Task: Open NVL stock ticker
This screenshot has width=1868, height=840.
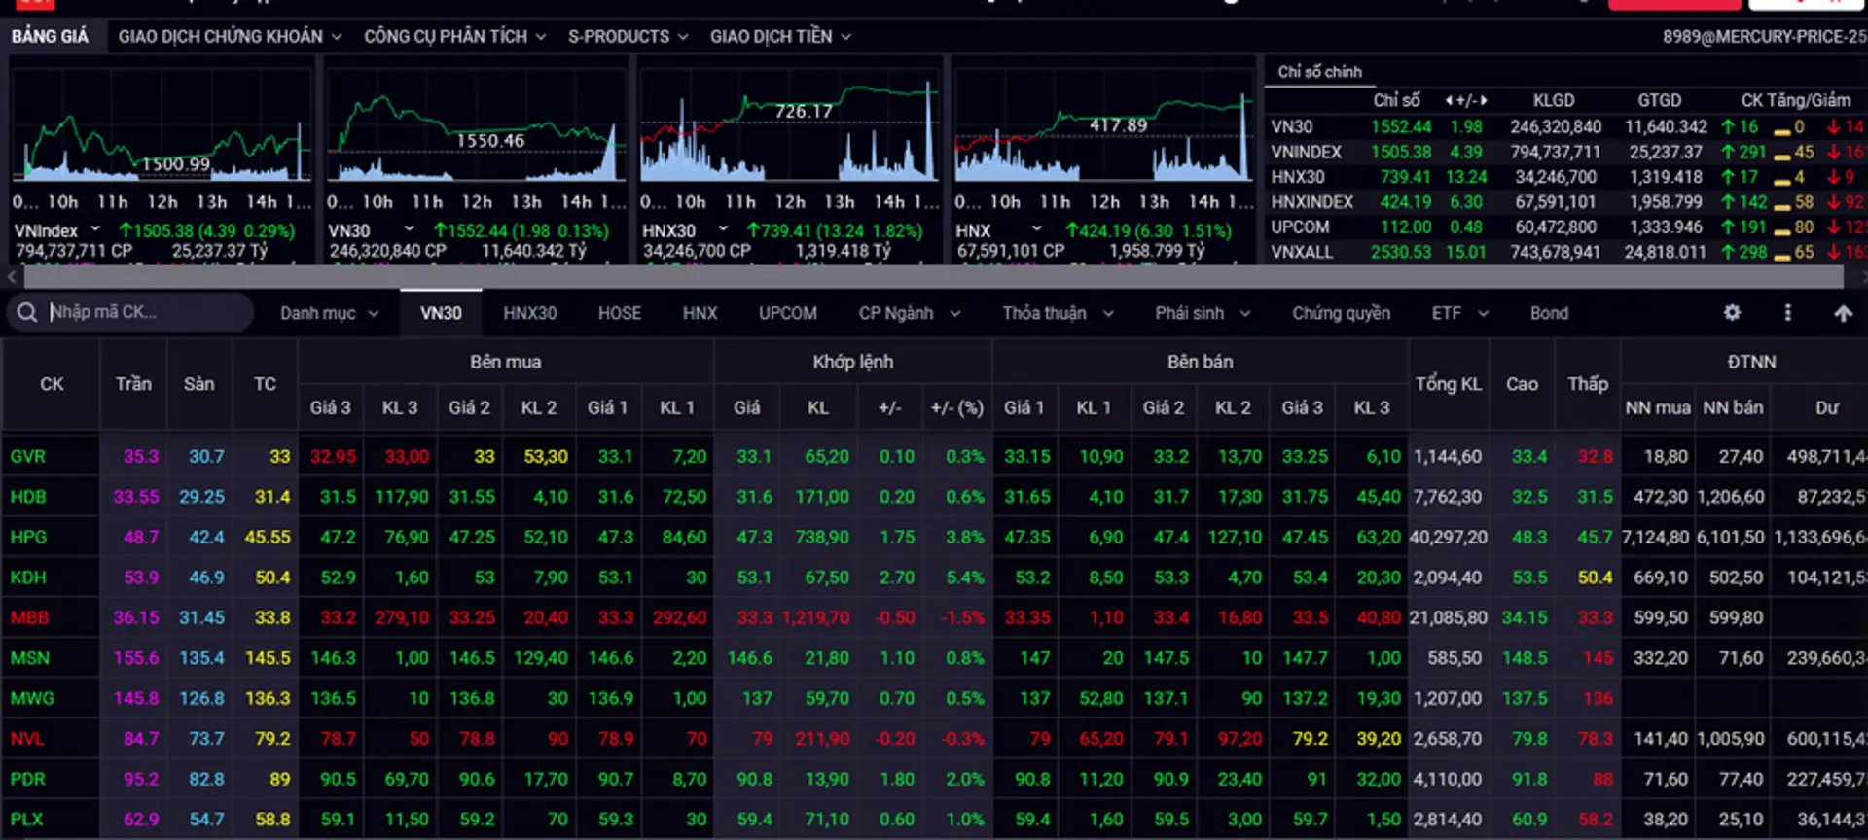Action: click(x=27, y=739)
